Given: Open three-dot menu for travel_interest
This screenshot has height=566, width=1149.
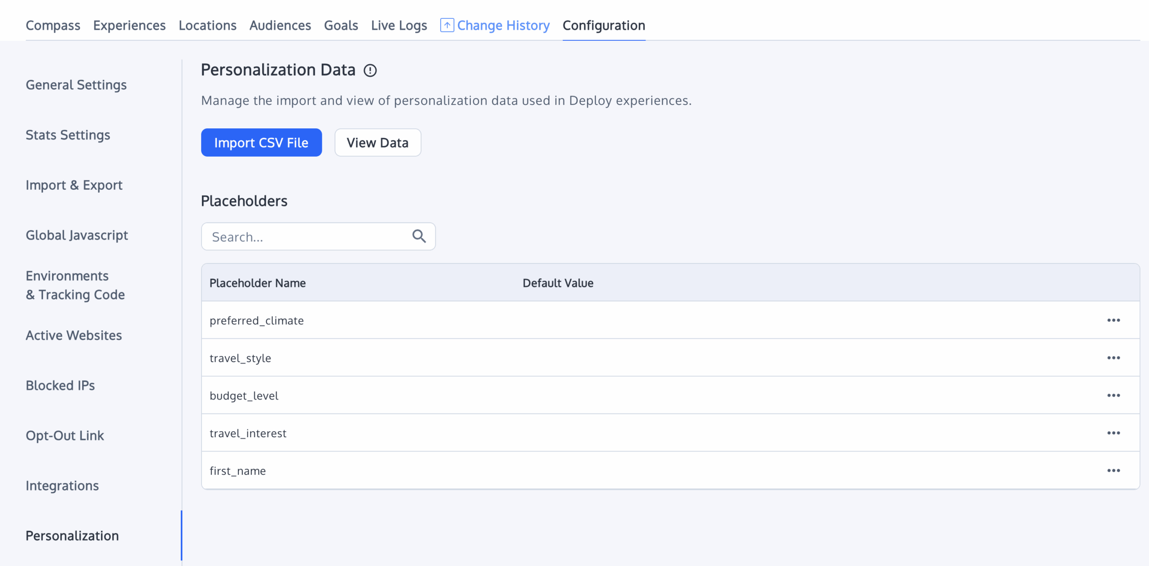Looking at the screenshot, I should (x=1113, y=433).
